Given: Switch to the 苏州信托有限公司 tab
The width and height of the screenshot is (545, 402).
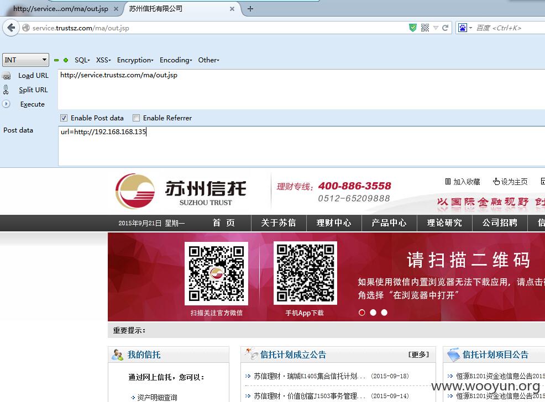Looking at the screenshot, I should tap(181, 9).
